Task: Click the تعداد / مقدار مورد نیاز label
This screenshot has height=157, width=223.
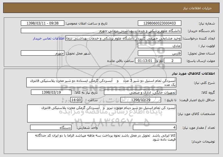Action: pyautogui.click(x=199, y=128)
